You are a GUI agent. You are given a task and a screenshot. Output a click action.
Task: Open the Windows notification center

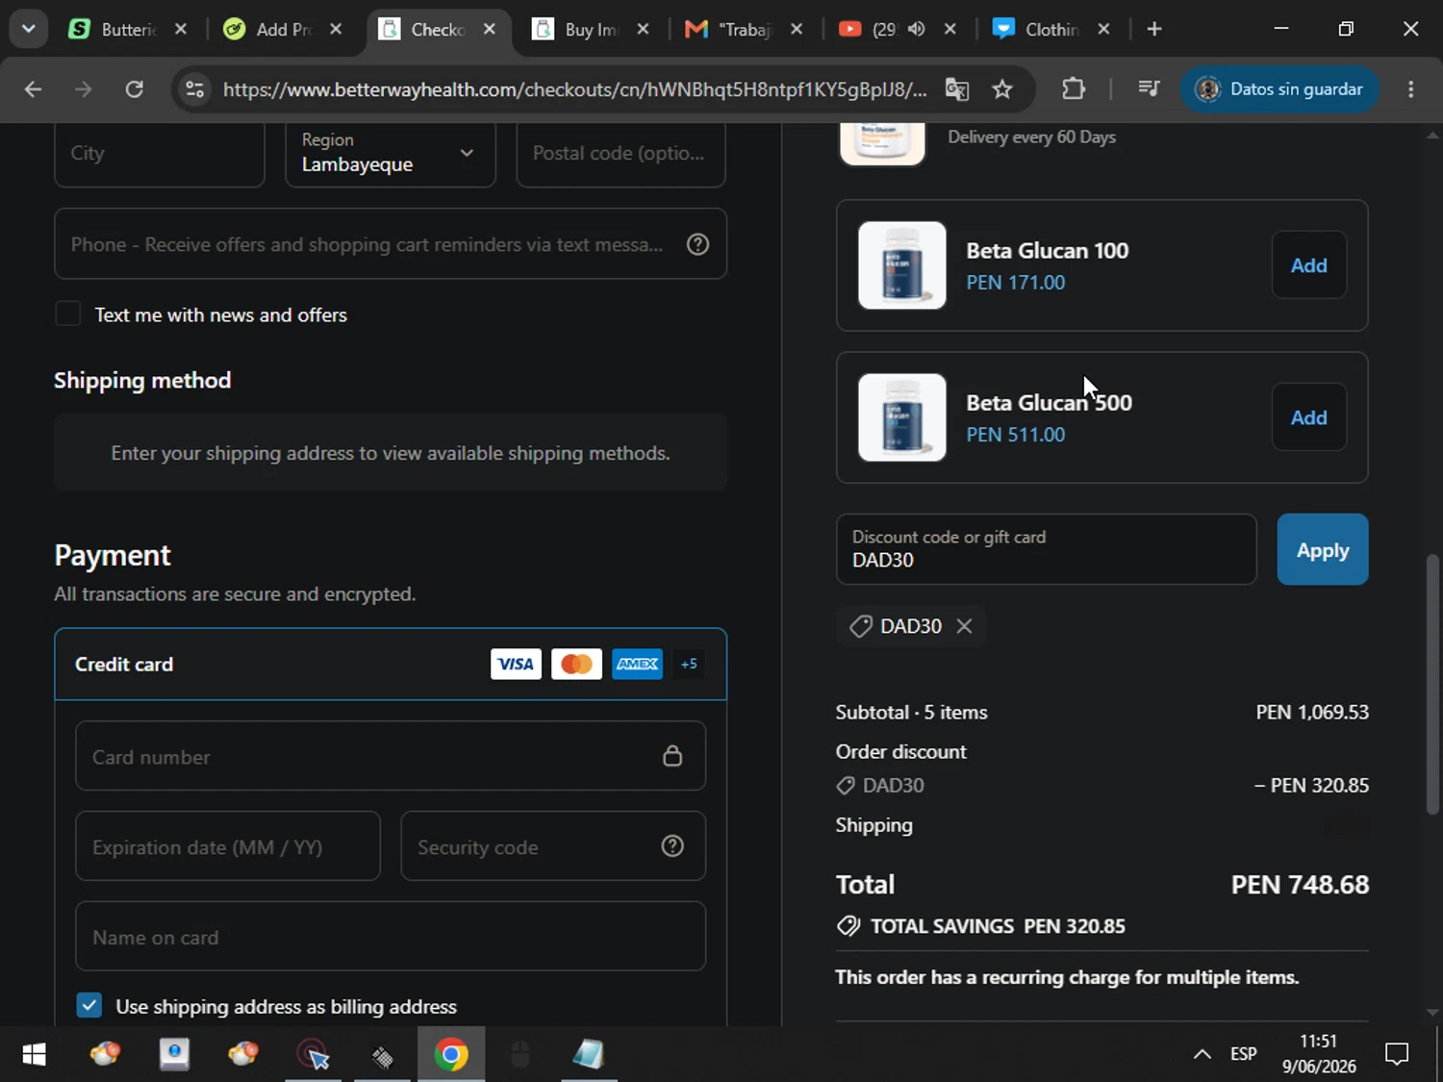point(1397,1054)
